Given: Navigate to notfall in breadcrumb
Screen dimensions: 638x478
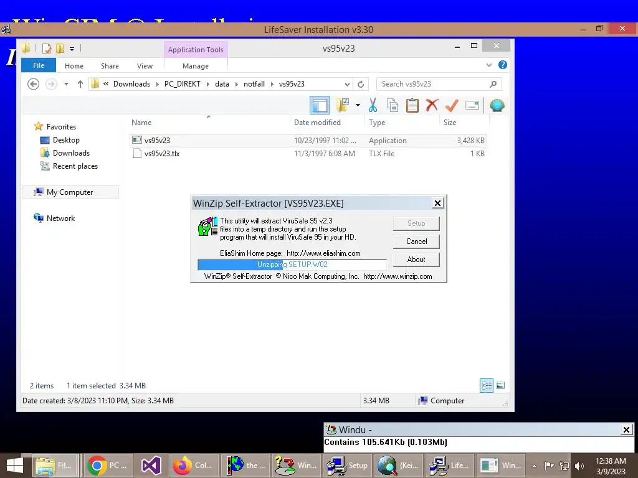Looking at the screenshot, I should (254, 84).
